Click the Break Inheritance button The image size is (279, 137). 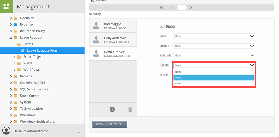coord(110,124)
